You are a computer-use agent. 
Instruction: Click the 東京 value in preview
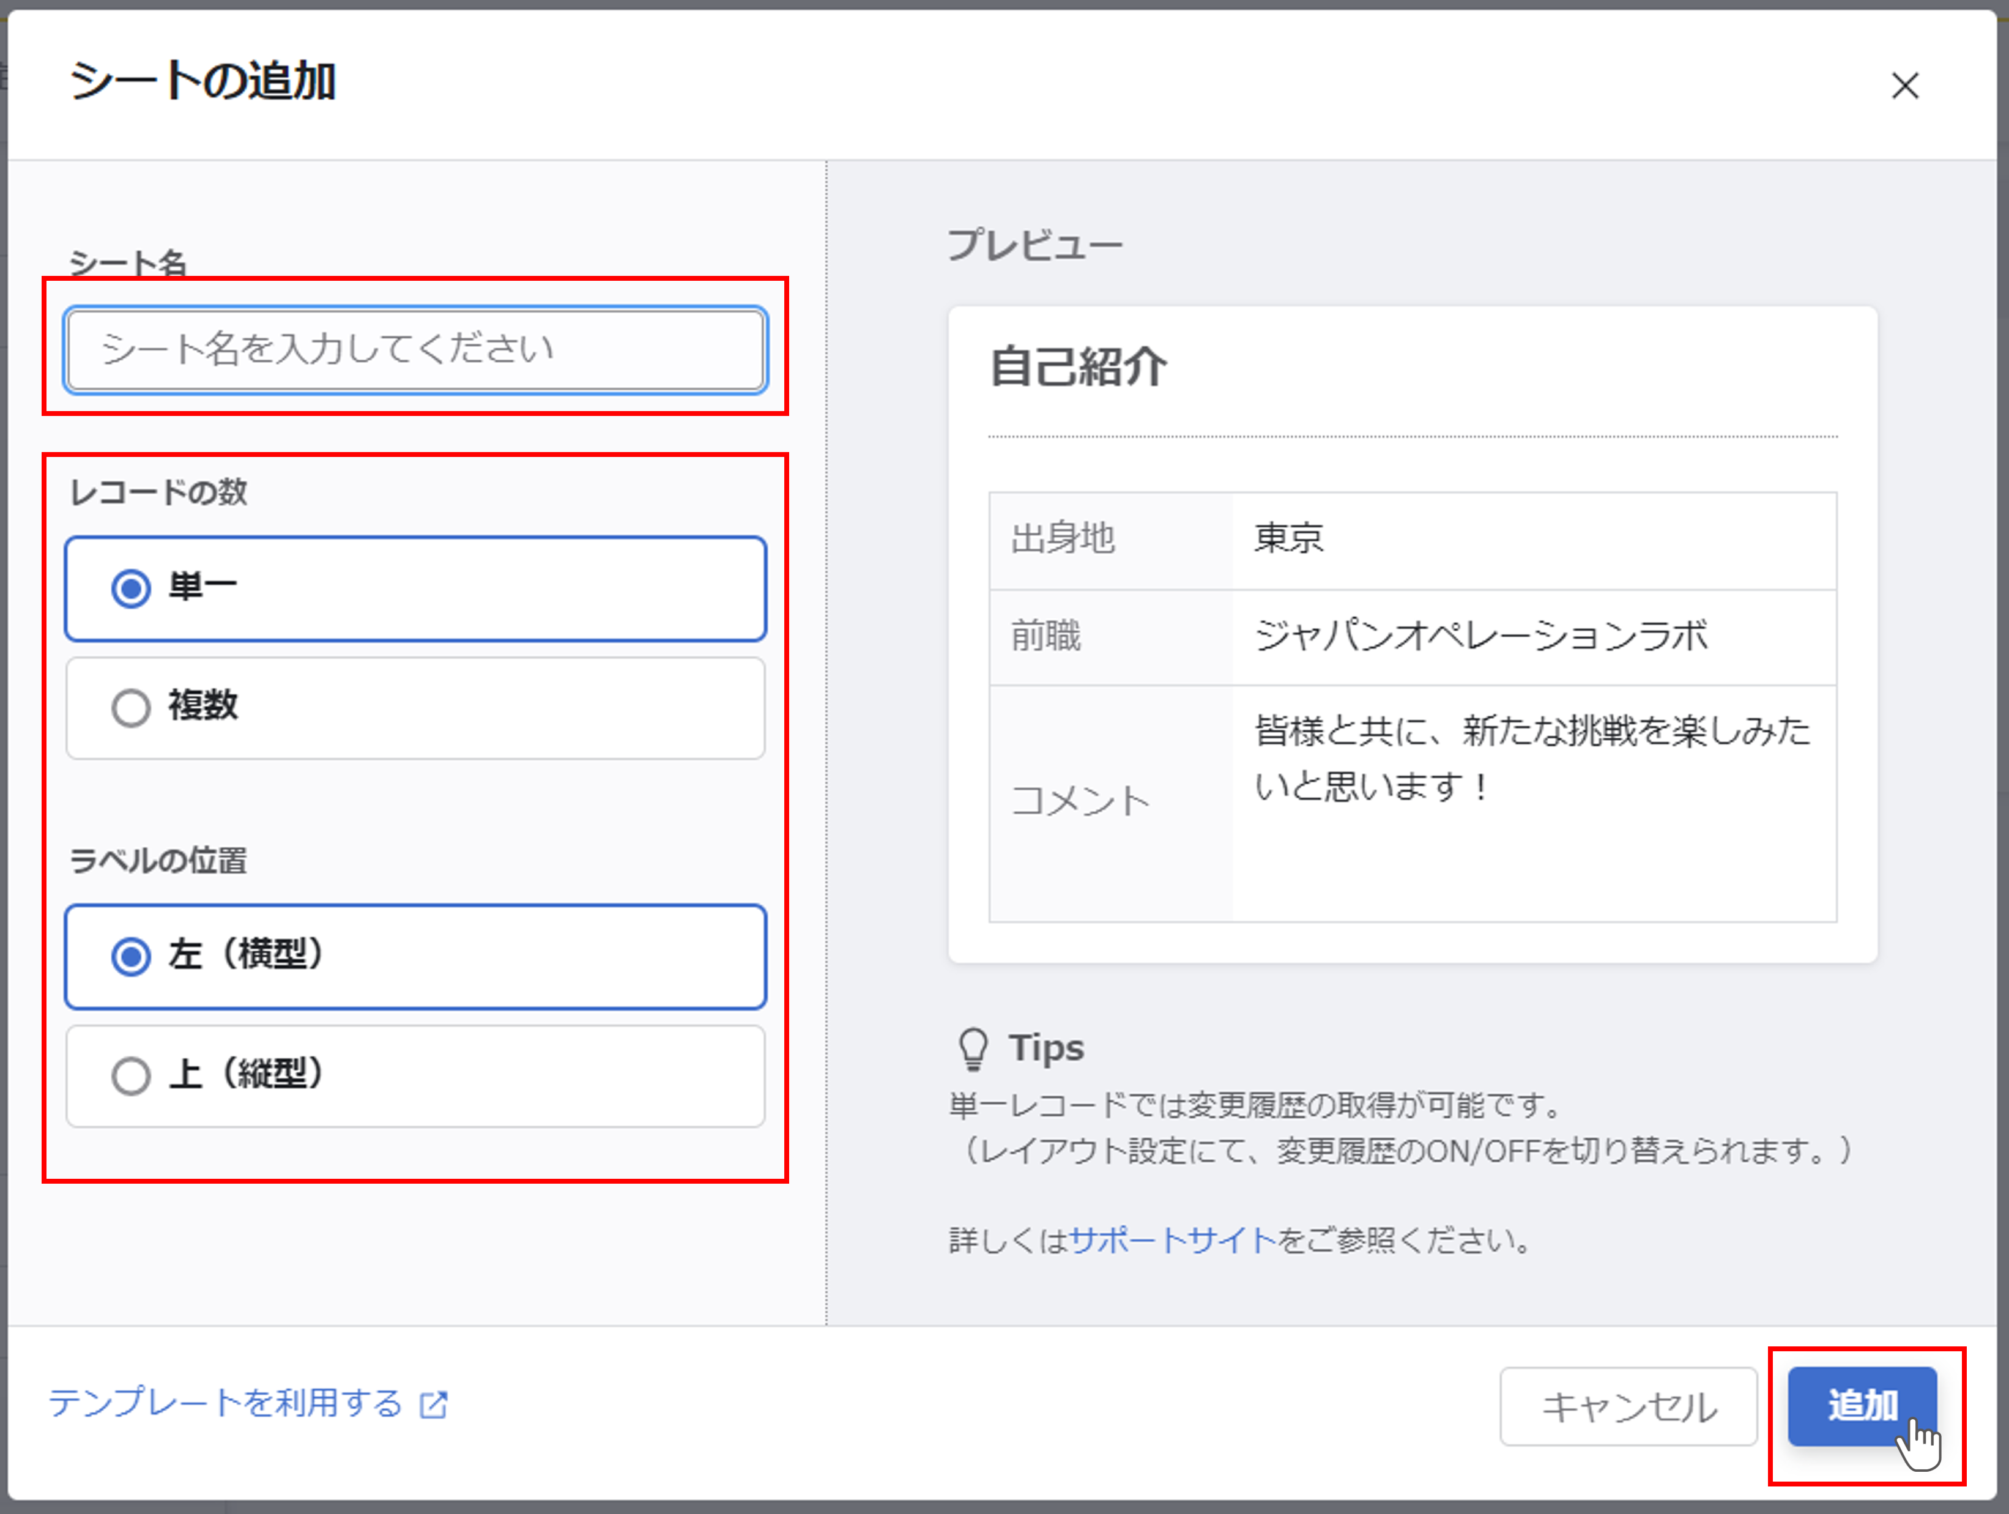click(x=1289, y=538)
